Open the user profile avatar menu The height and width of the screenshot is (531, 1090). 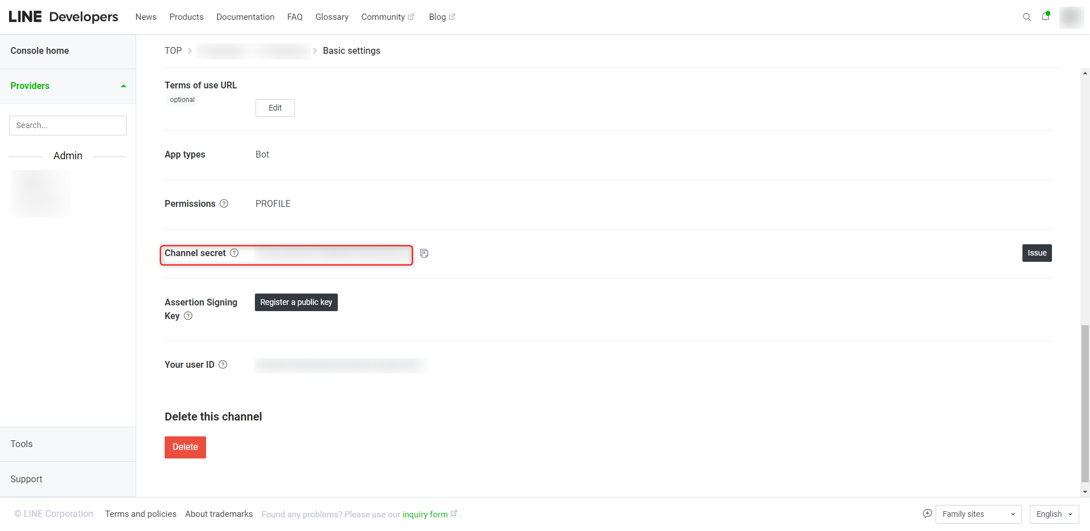tap(1071, 17)
